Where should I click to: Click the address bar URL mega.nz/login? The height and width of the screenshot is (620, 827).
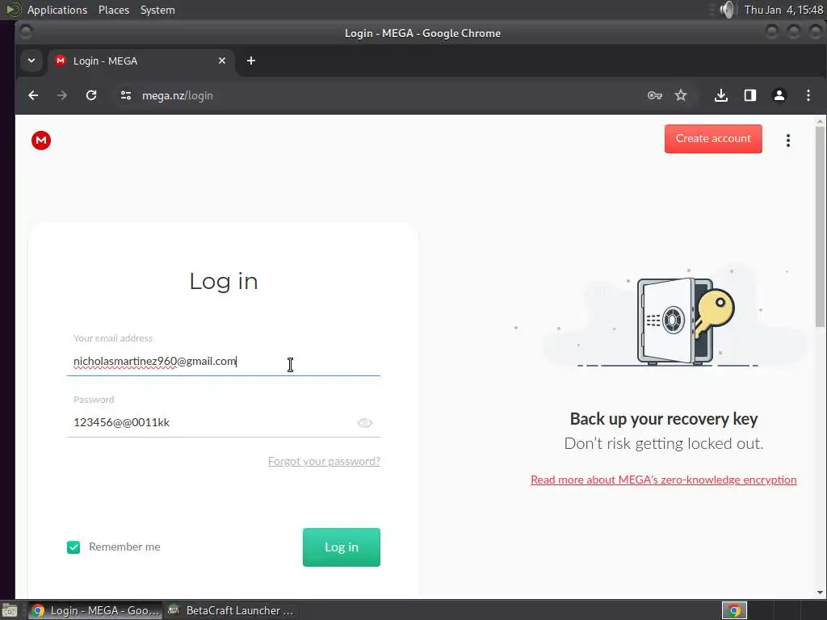point(177,95)
